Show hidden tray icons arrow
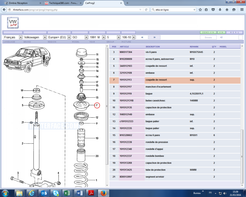This screenshot has width=246, height=197. tap(216, 193)
